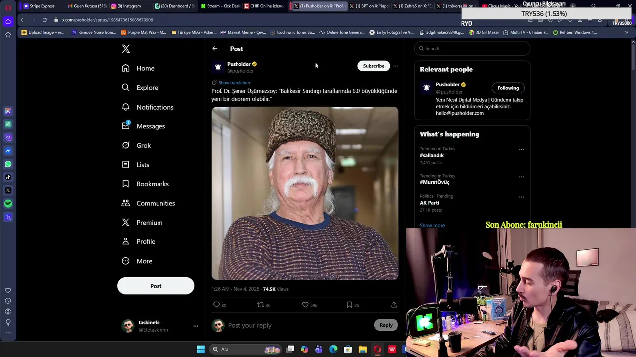Switch to the Stream - Kick Dashboard tab

pyautogui.click(x=220, y=6)
